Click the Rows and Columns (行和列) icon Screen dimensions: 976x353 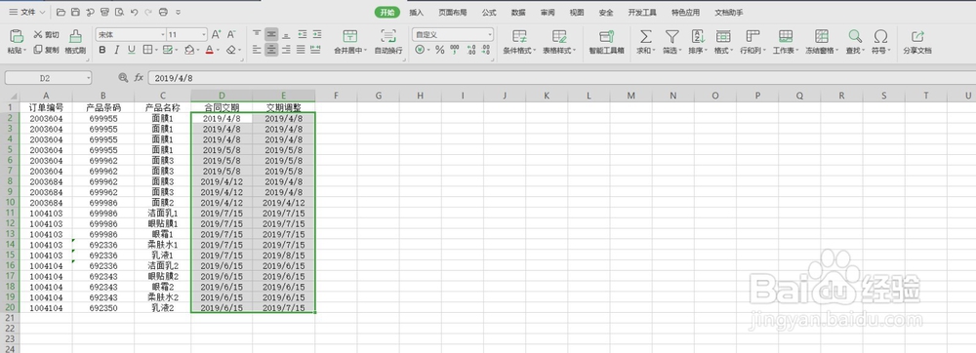[x=752, y=35]
